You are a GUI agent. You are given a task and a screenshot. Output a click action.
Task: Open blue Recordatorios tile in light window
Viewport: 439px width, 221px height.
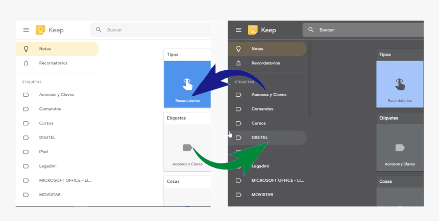[x=187, y=84]
